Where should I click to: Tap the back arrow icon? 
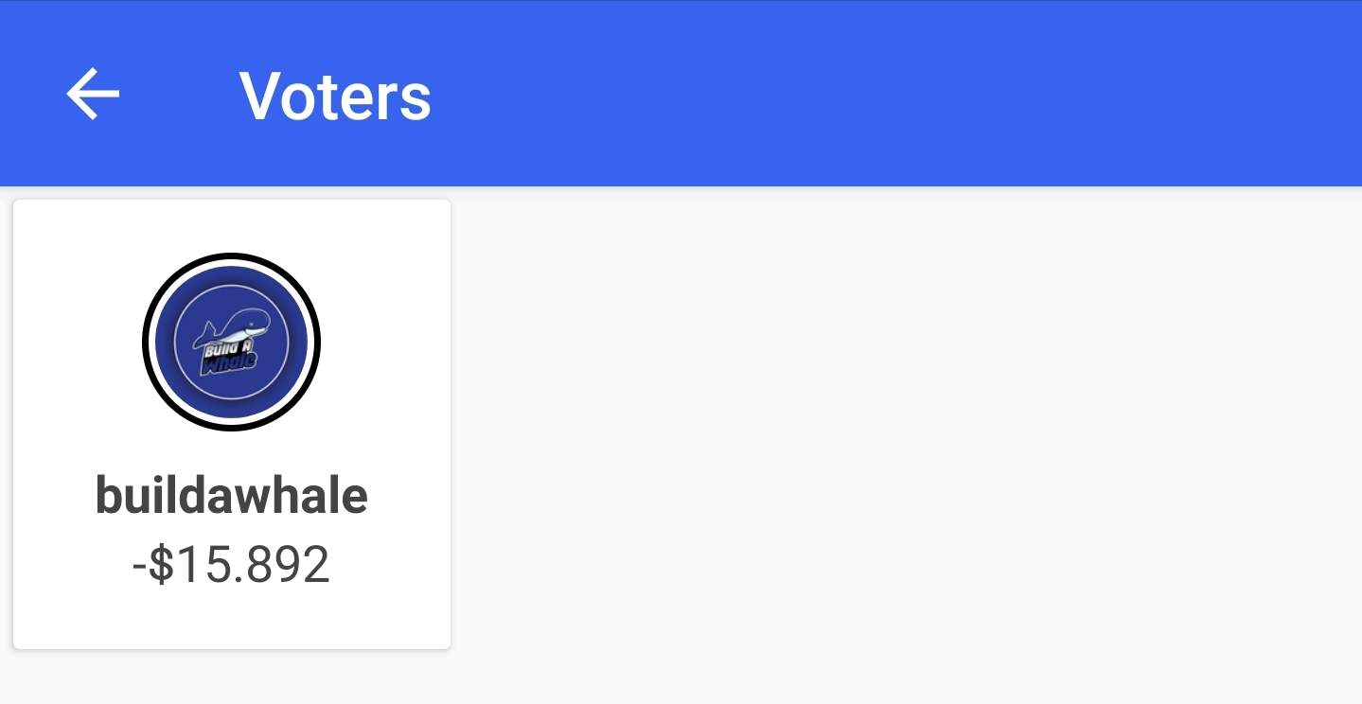[93, 94]
